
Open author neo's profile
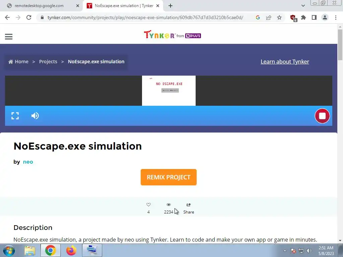tap(28, 162)
